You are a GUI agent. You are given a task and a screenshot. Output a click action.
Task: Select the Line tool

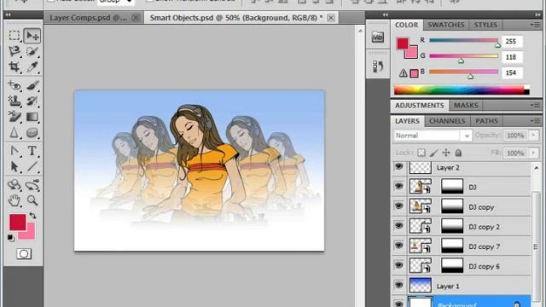coord(32,166)
